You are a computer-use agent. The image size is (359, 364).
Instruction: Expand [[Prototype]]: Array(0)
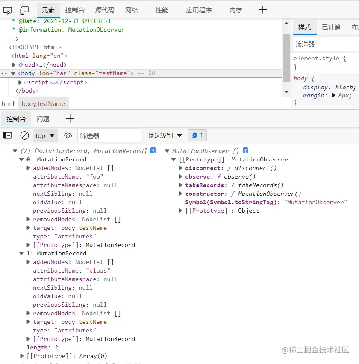22,356
